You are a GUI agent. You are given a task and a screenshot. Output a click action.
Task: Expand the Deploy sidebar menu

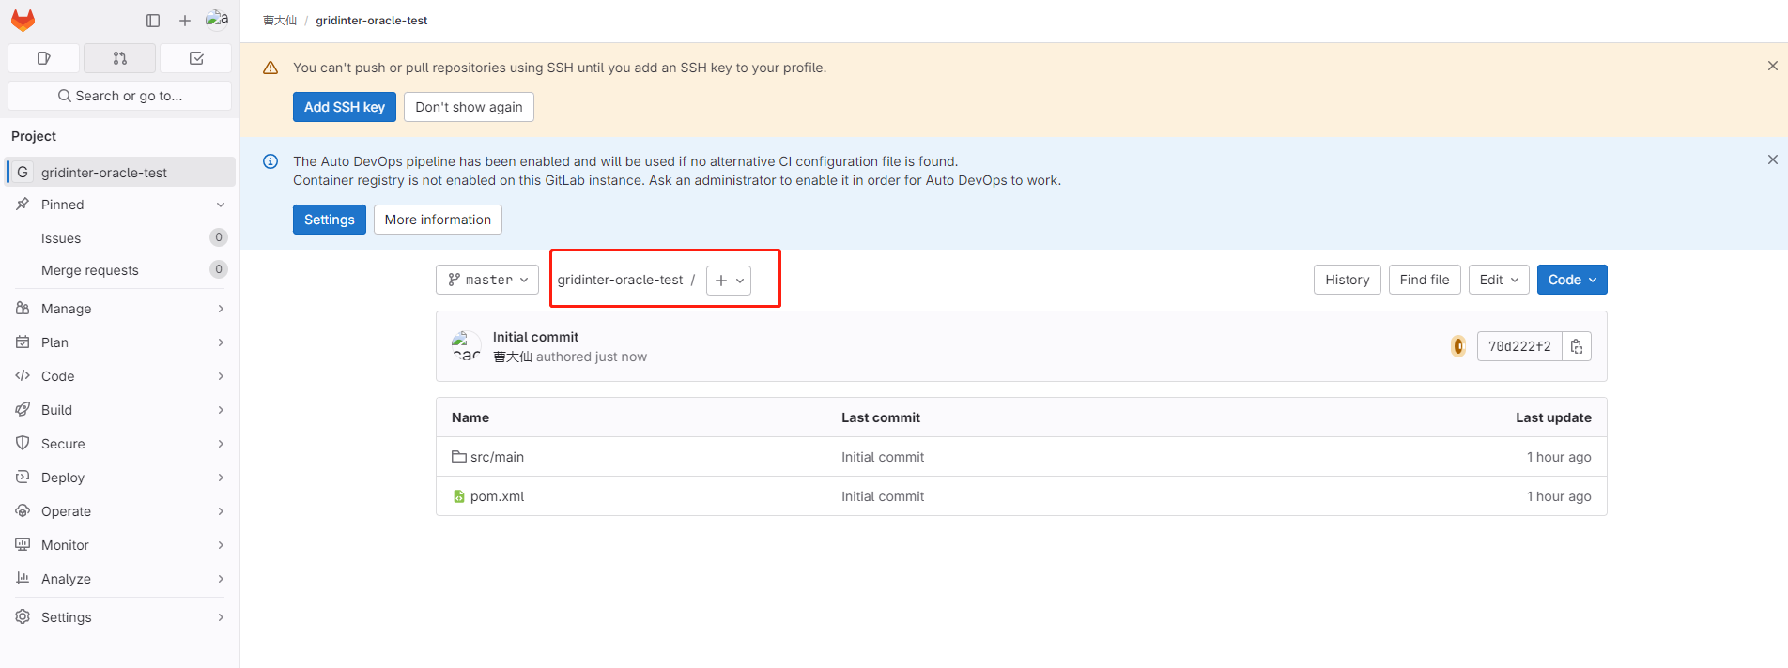pos(120,478)
